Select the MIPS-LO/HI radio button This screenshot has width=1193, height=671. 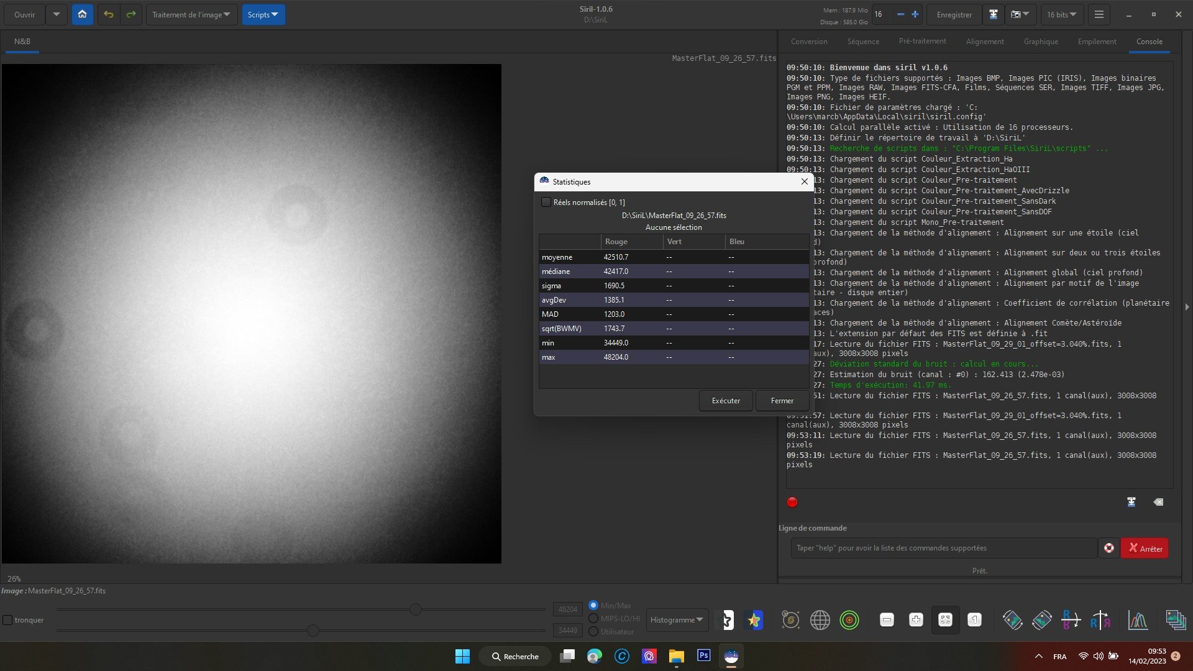tap(593, 618)
